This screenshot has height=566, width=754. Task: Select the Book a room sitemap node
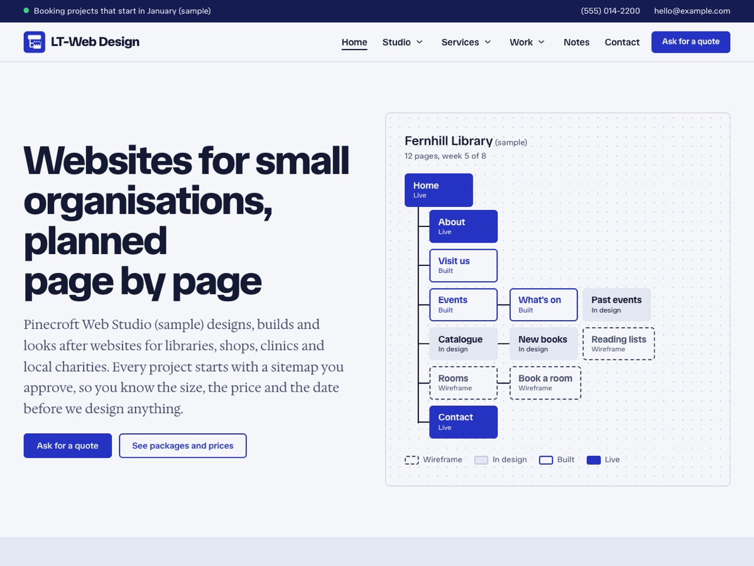pos(545,383)
